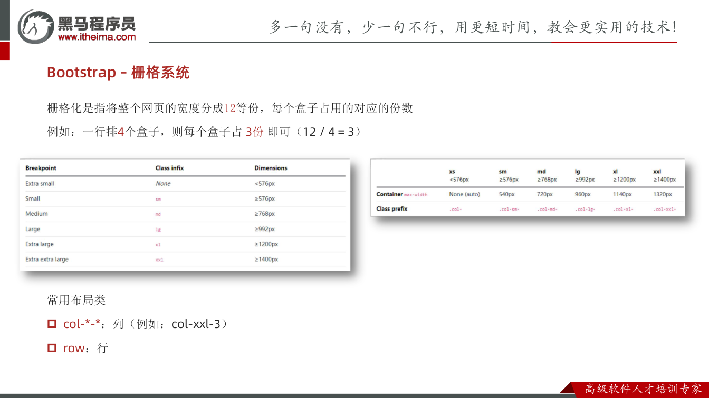709x398 pixels.
Task: Click the "Dimensions" column header
Action: (271, 168)
